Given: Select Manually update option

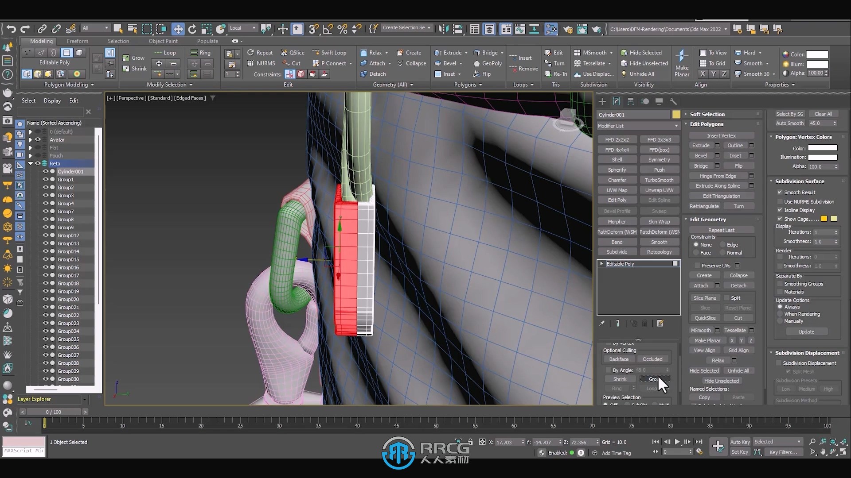Looking at the screenshot, I should [780, 321].
